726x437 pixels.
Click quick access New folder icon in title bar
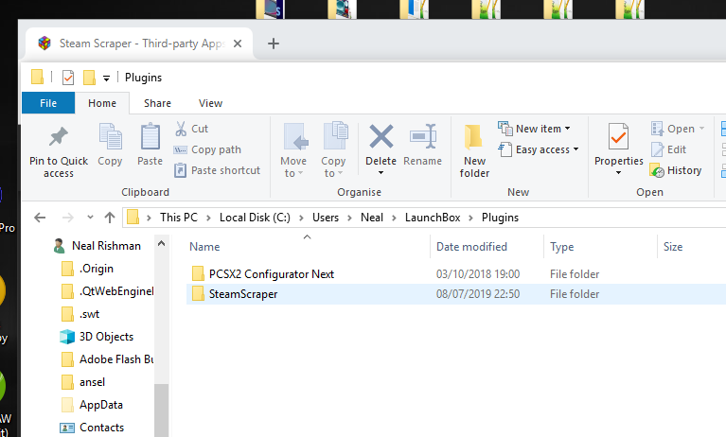point(89,78)
